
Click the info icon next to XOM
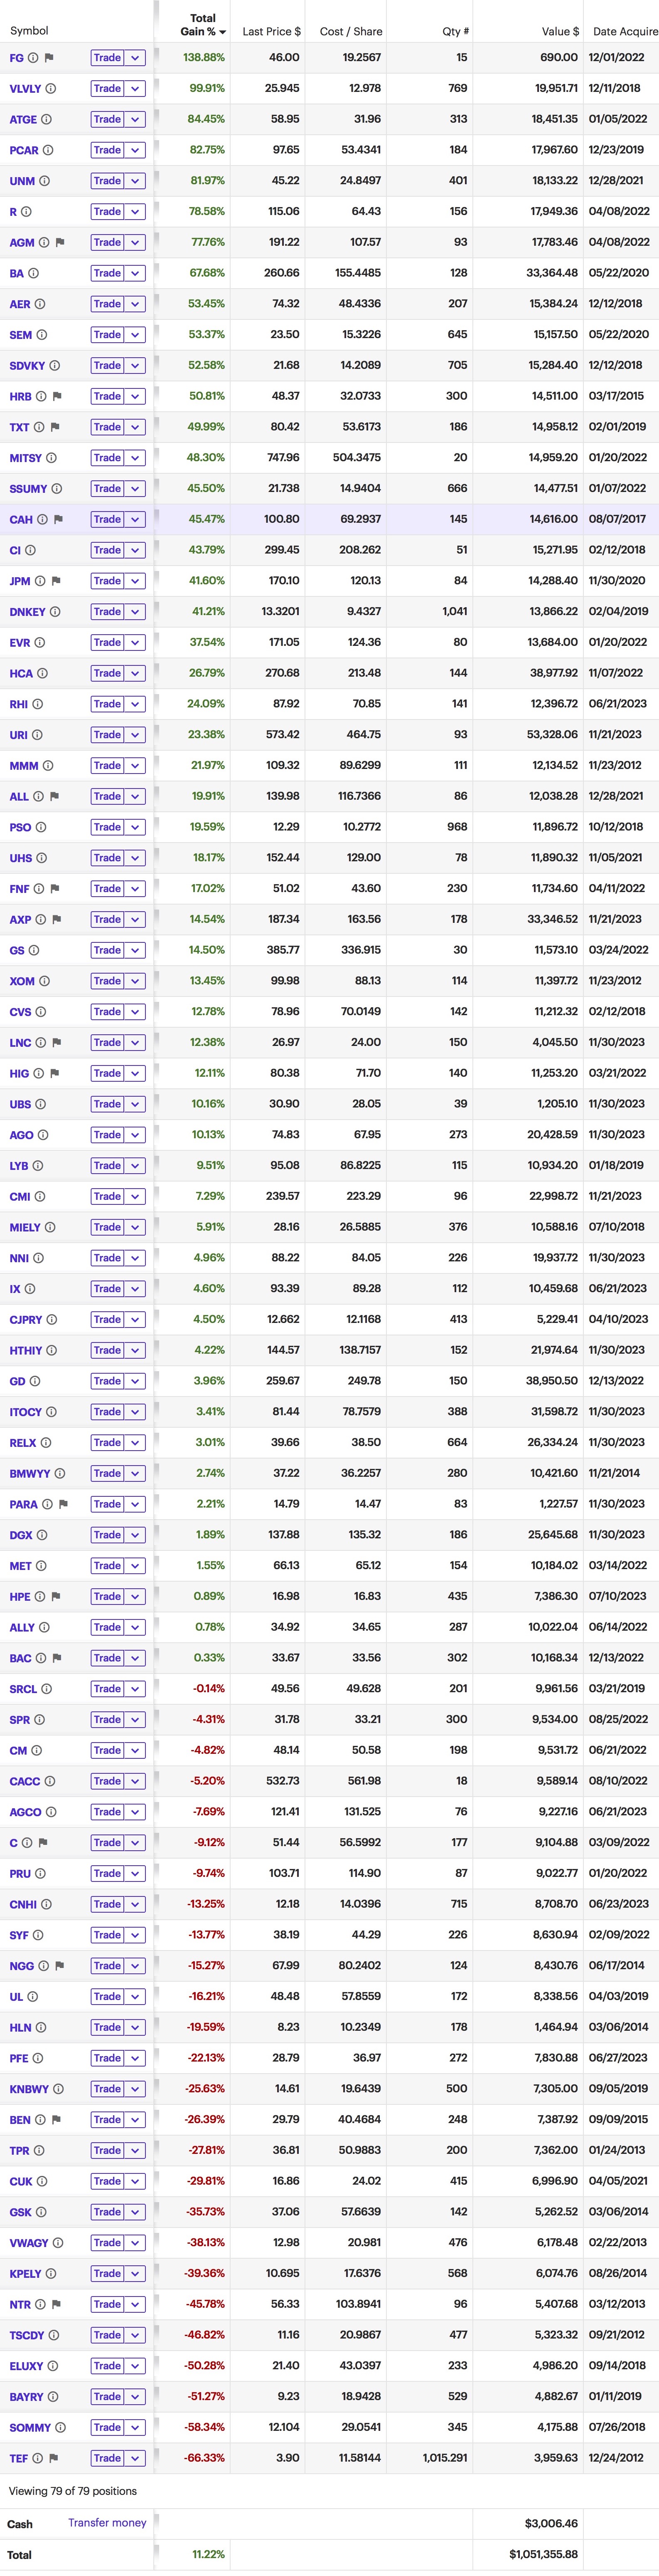(44, 981)
